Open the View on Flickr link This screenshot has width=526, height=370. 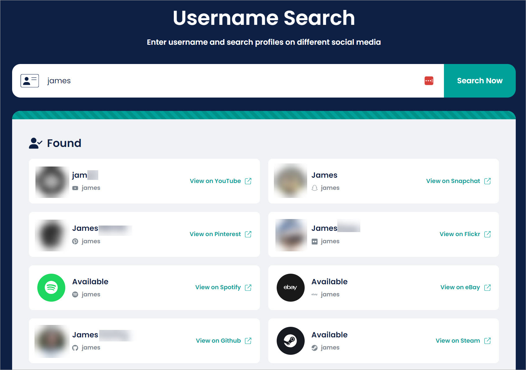coord(459,234)
